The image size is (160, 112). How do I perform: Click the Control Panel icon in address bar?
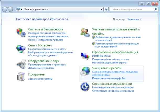[18, 9]
